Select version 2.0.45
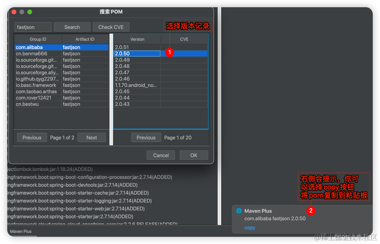 (x=161, y=91)
